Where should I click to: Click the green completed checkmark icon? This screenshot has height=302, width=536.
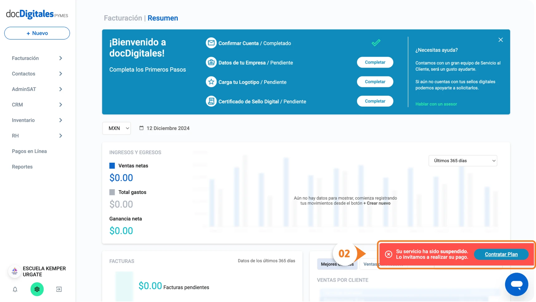[376, 43]
